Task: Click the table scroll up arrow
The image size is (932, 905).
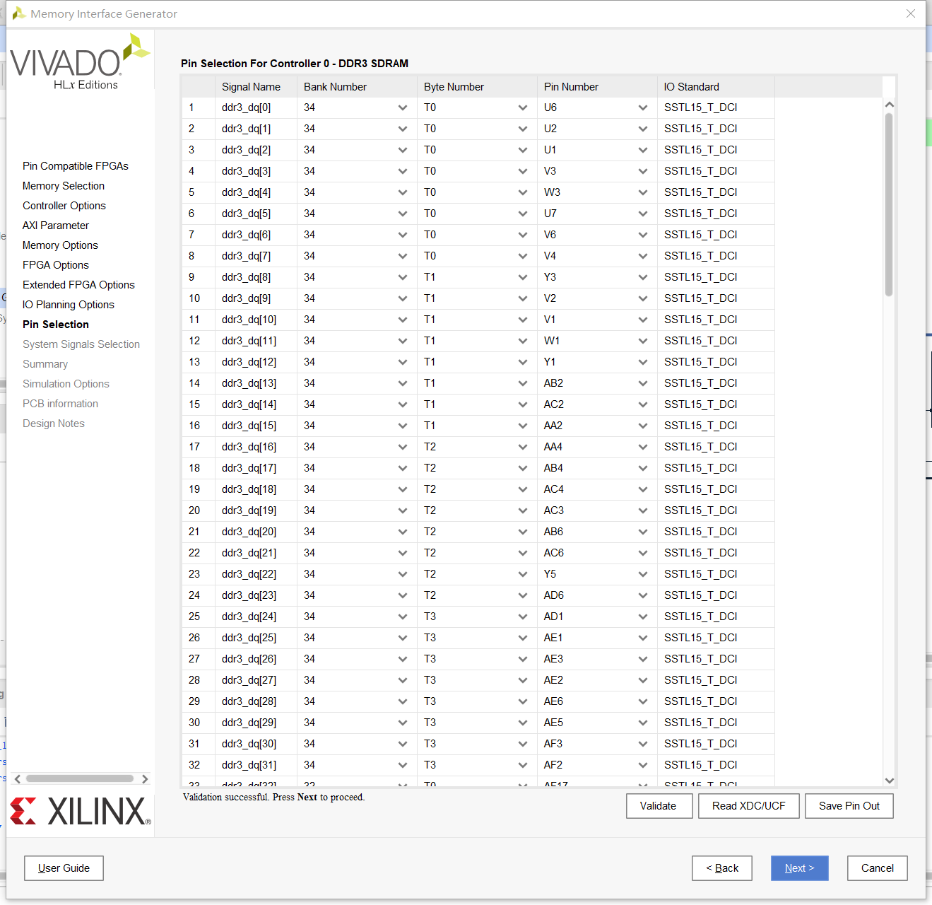Action: click(890, 105)
